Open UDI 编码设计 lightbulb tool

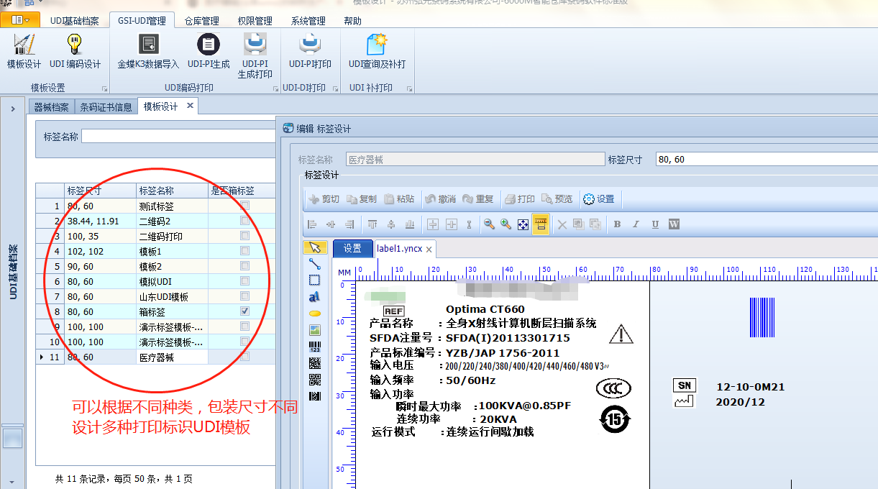point(75,52)
